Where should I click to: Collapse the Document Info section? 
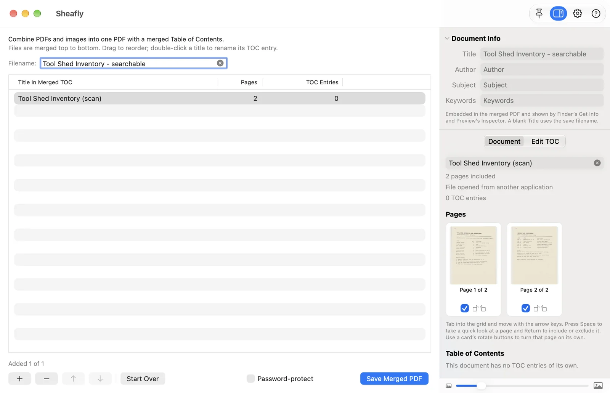coord(447,38)
